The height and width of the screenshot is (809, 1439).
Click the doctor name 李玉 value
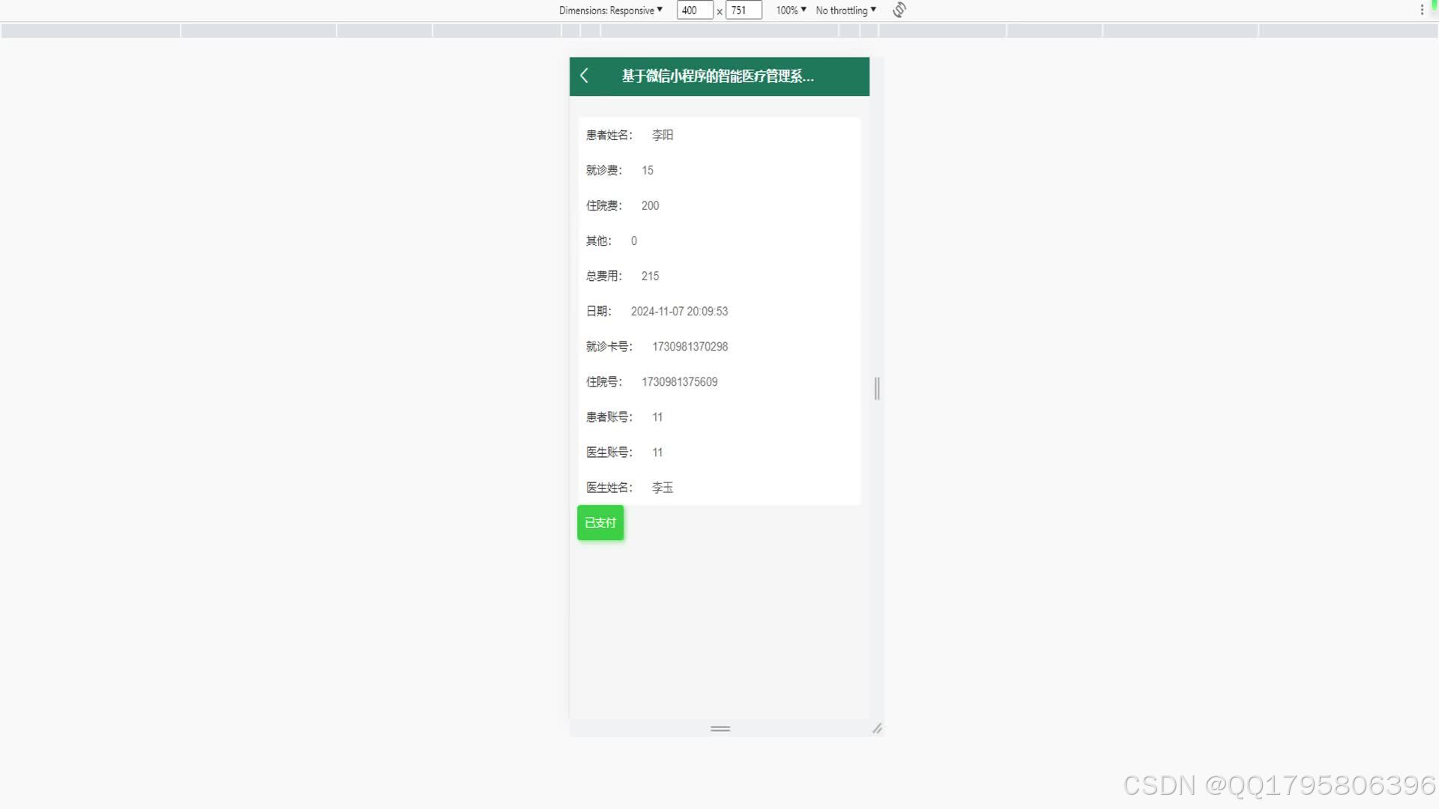point(662,487)
